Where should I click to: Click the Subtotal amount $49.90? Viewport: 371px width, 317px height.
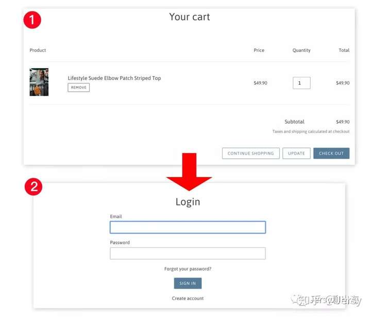pos(343,122)
